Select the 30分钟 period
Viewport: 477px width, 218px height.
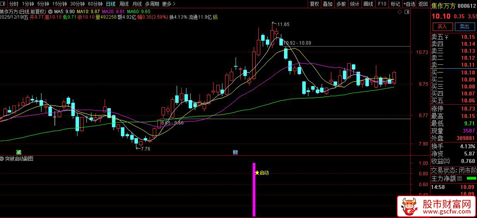(78, 4)
